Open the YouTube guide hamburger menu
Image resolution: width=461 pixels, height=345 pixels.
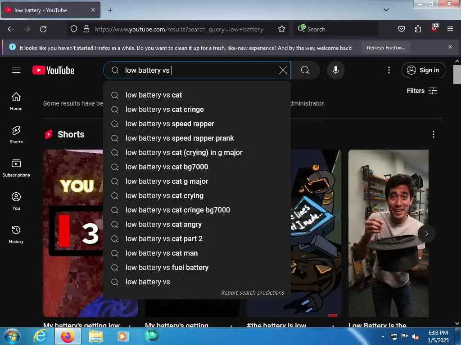[x=16, y=70]
